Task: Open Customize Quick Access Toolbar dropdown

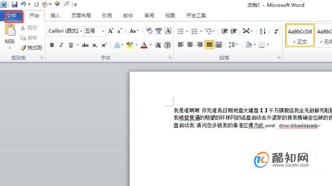Action: pos(75,4)
